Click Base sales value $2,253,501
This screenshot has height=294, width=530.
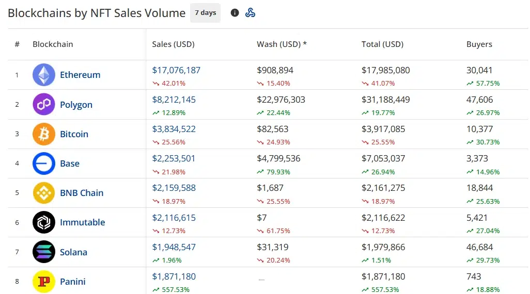click(174, 158)
